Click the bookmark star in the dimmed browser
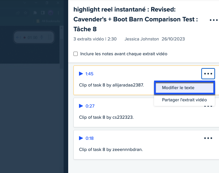 point(26,13)
